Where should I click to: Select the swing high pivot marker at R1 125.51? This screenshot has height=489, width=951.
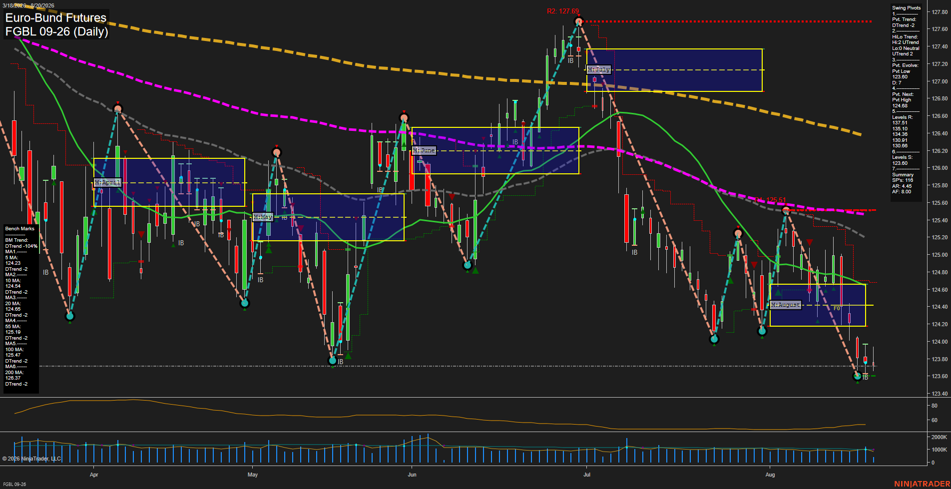786,211
